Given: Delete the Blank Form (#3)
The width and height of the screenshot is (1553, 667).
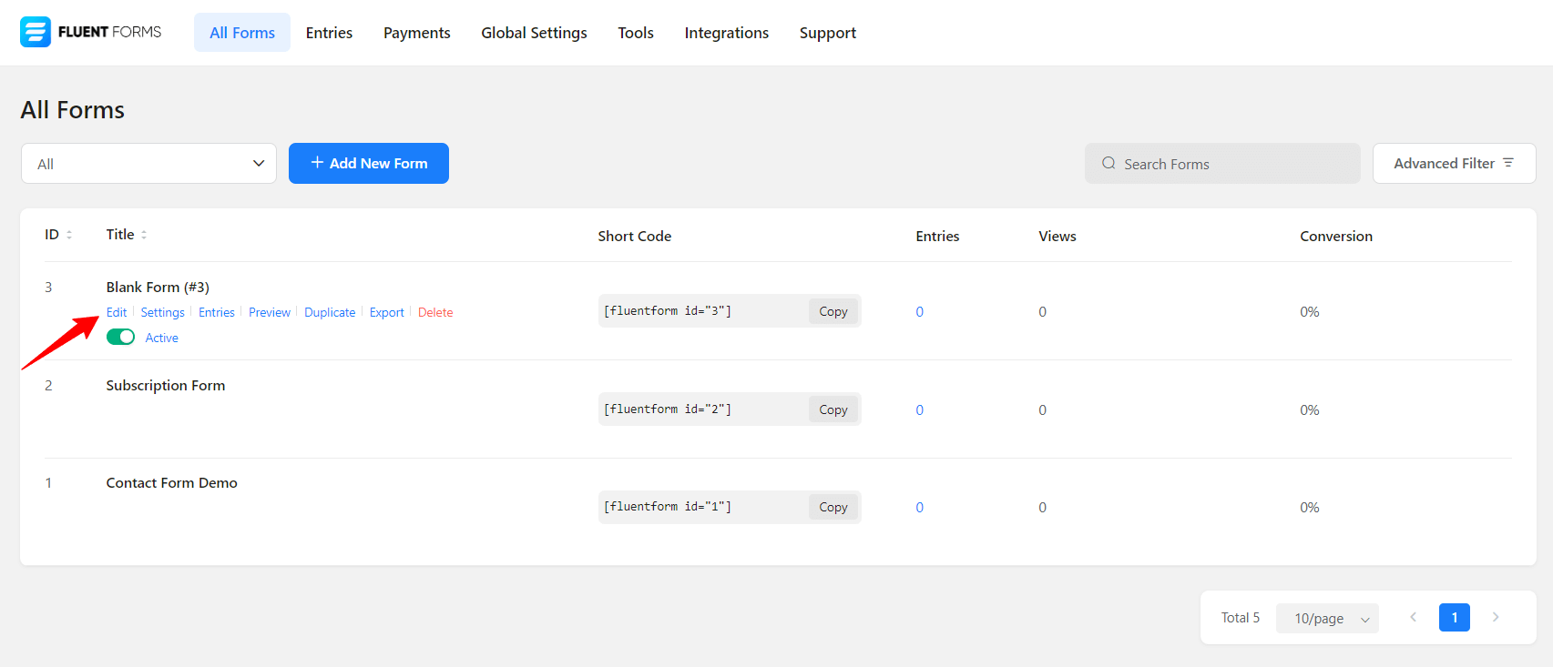Looking at the screenshot, I should tap(435, 312).
